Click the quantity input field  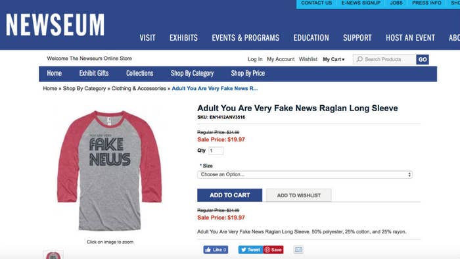(x=216, y=151)
